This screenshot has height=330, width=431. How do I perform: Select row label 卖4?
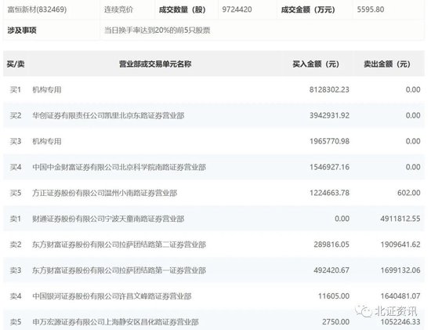16,296
